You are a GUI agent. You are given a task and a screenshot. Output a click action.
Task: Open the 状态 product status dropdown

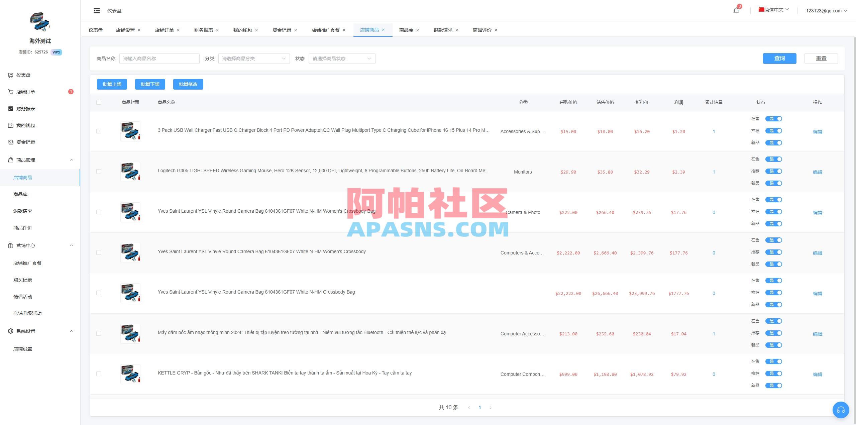tap(341, 58)
